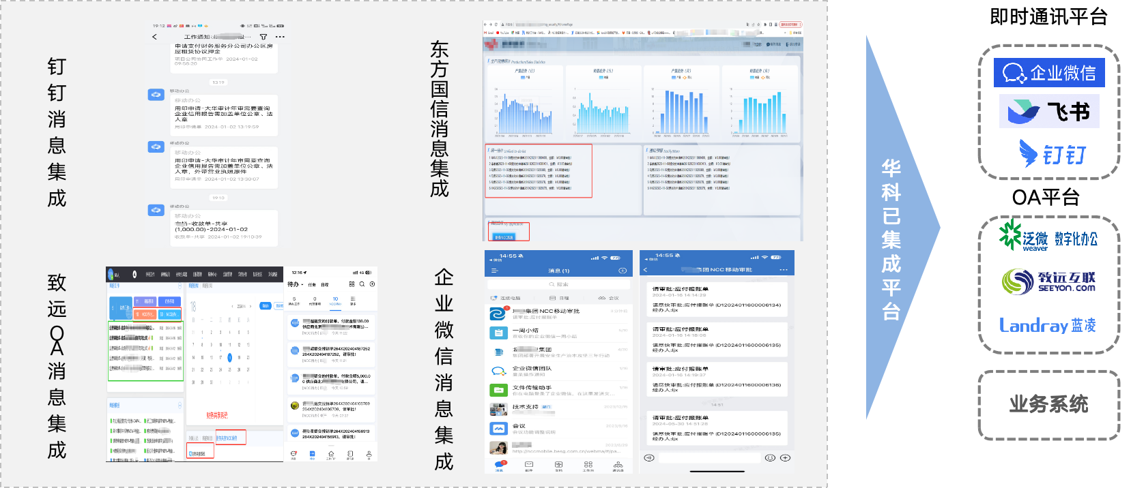
Task: Click the 搜索 search field in WeCom
Action: coord(558,284)
